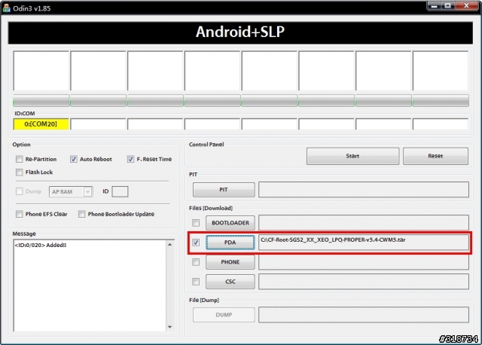
Task: Click the first progress bar above ID:COM
Action: pos(41,100)
